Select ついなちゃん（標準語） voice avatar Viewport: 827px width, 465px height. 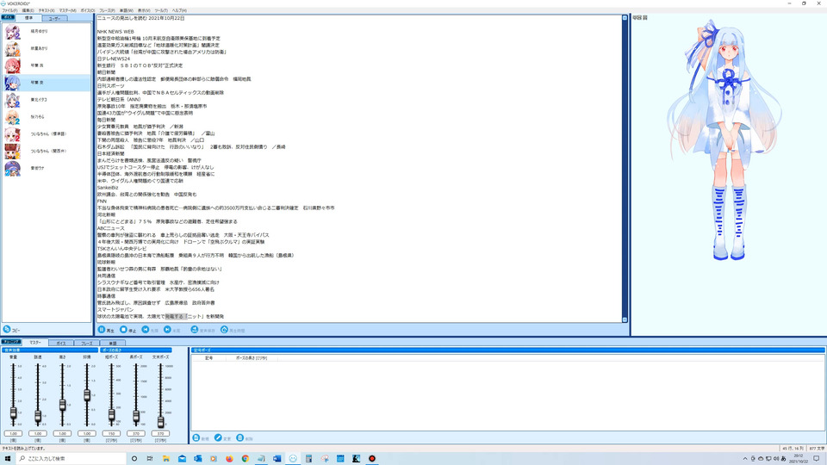pos(13,134)
